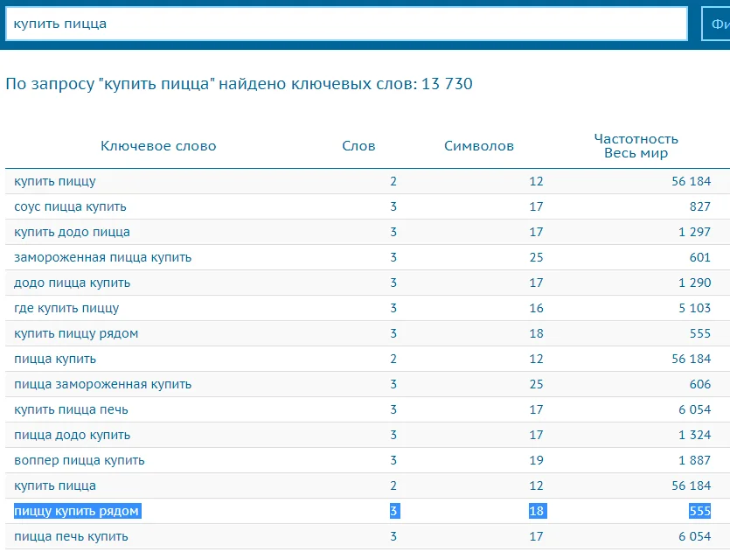
Task: Click the search field containing "купить пицца"
Action: 345,24
